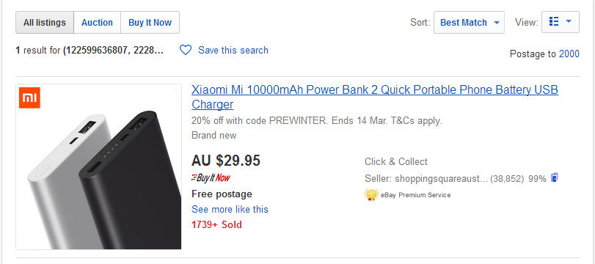Open the Best Match sort dropdown

(x=469, y=23)
